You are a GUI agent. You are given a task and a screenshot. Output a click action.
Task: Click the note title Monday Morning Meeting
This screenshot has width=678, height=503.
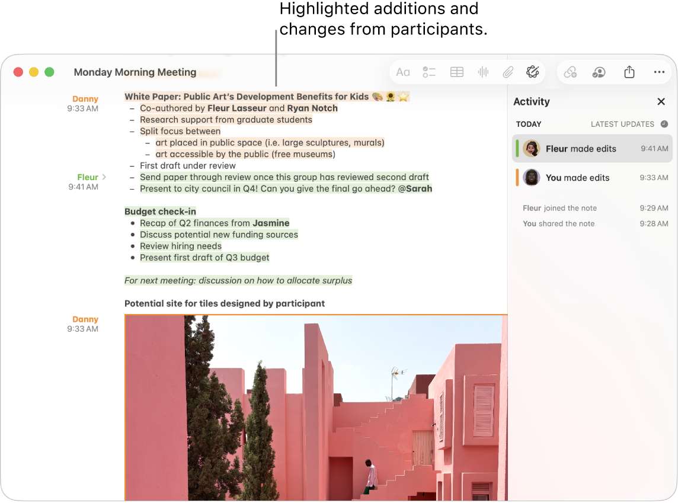[135, 72]
